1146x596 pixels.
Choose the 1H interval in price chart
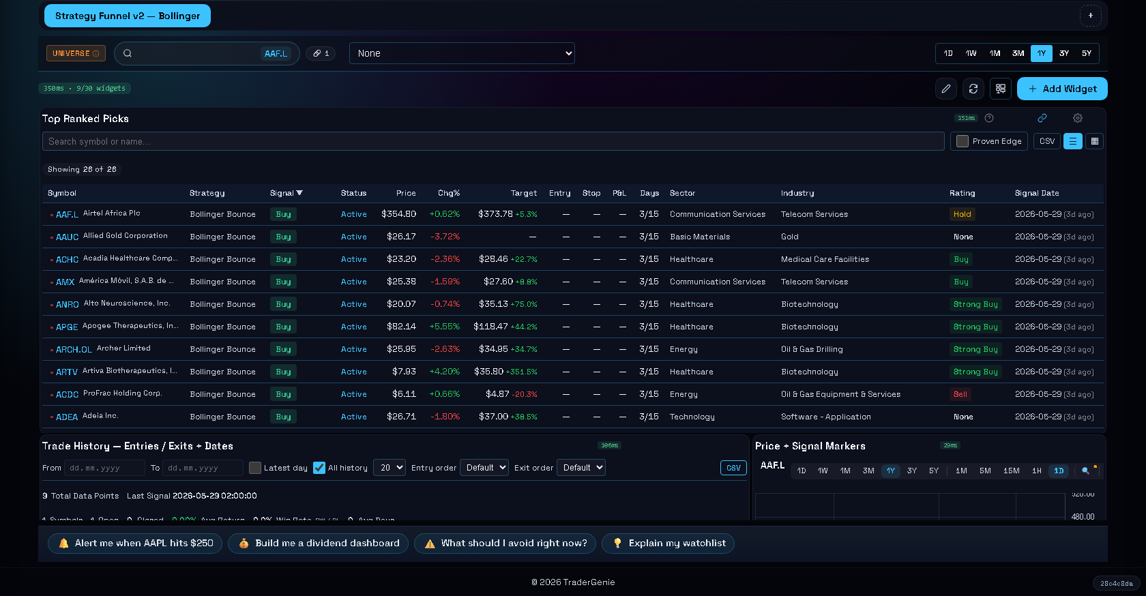coord(1037,471)
